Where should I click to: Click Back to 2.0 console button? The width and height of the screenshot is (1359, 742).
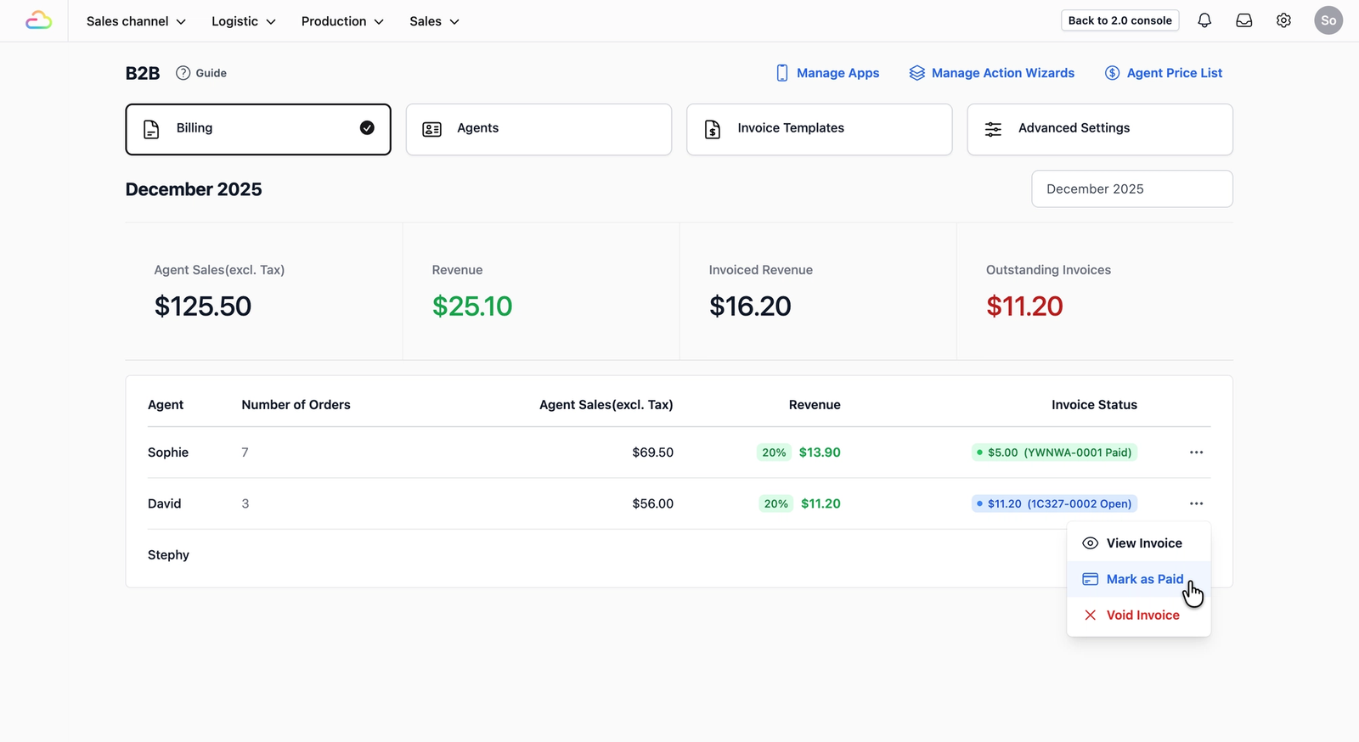[x=1119, y=20]
